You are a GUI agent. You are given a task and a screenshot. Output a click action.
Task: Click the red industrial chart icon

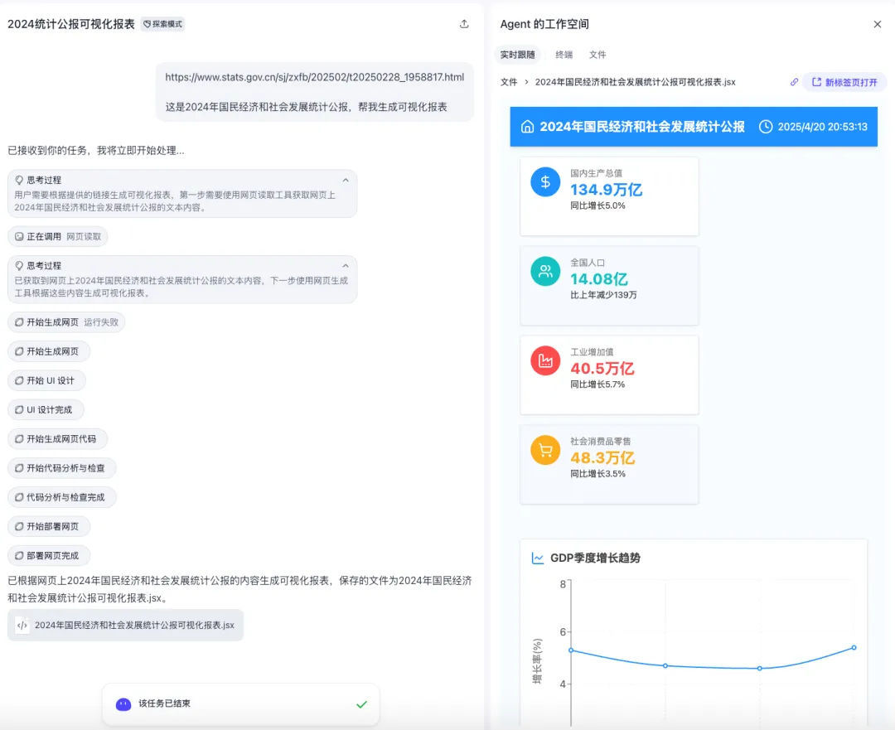(545, 360)
